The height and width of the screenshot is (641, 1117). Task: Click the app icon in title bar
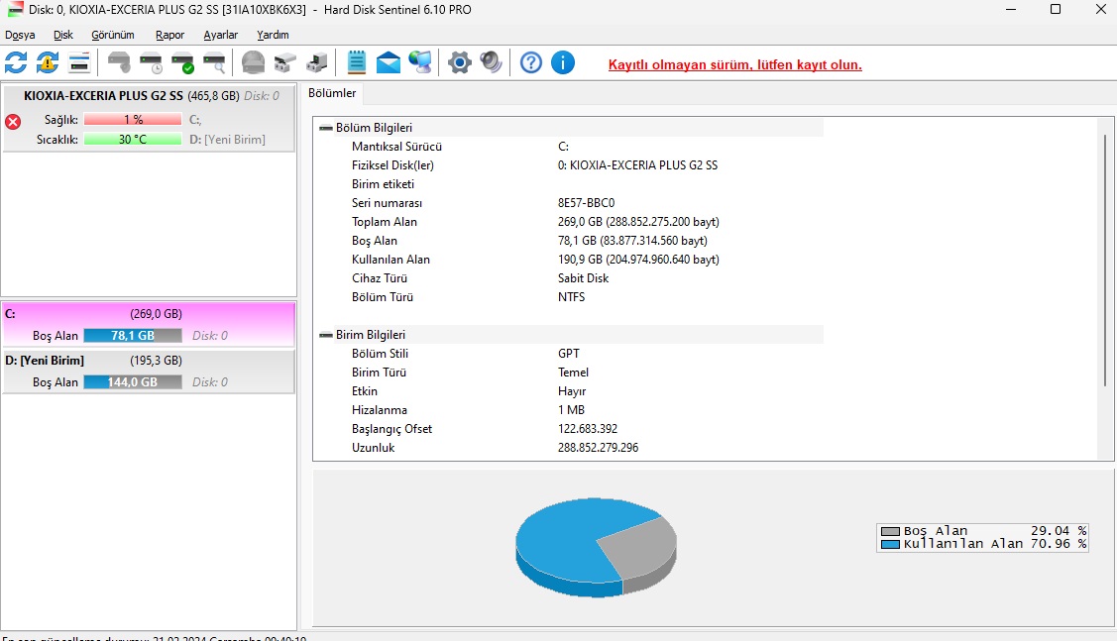click(15, 9)
